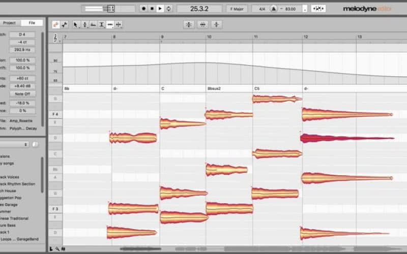The image size is (407, 254).
Task: Open the small tempo menu after 83.00
Action: (x=305, y=9)
